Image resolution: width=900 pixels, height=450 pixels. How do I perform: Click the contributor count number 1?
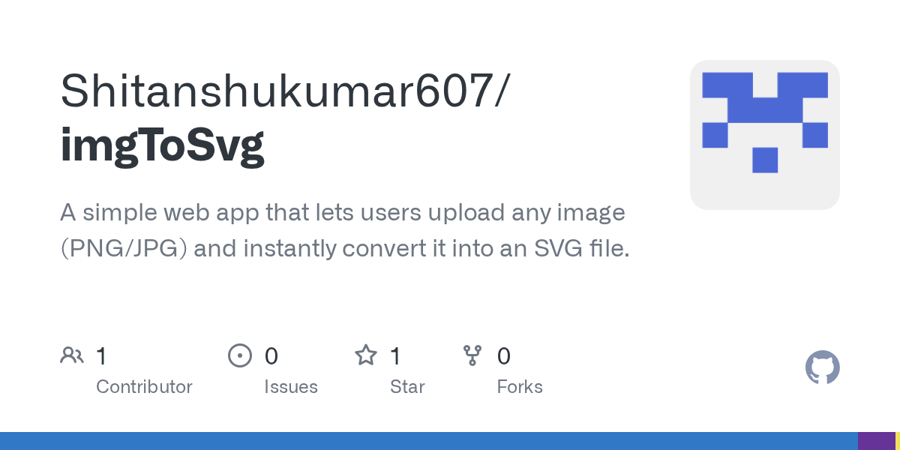[101, 356]
